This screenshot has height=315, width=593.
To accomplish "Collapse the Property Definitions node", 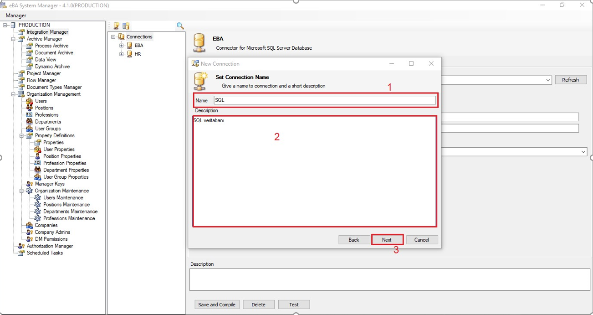I will coord(21,135).
